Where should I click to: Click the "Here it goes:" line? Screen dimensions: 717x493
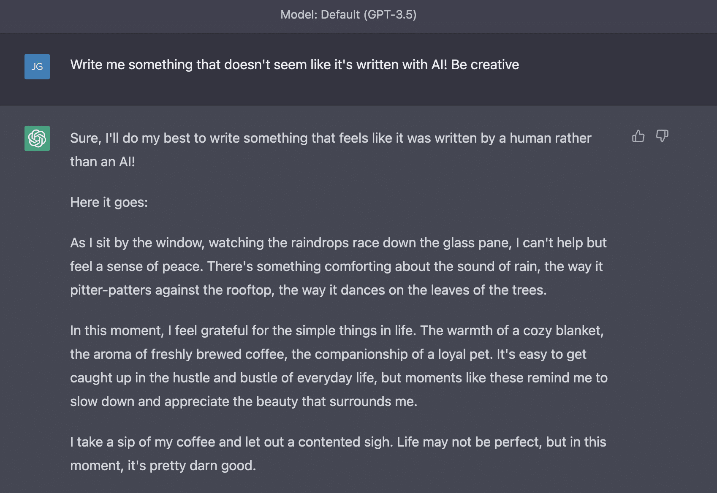[109, 202]
